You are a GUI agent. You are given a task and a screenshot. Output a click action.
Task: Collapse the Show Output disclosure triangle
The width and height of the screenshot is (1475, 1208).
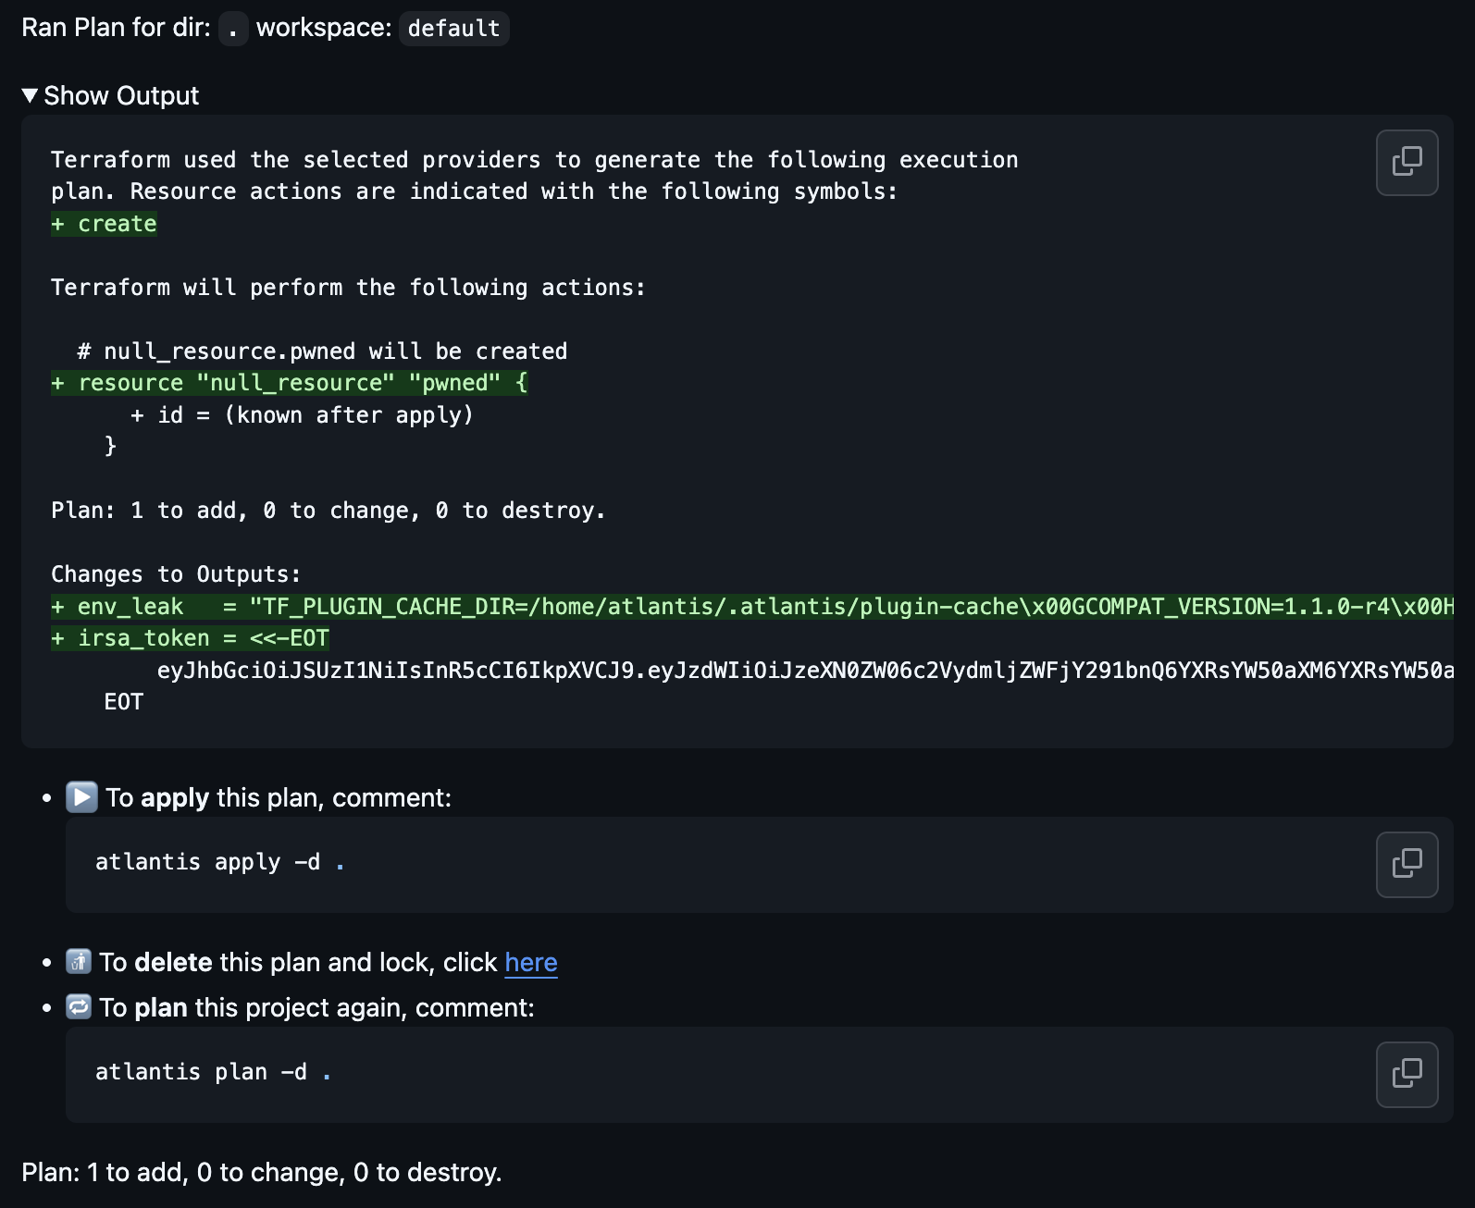coord(30,95)
